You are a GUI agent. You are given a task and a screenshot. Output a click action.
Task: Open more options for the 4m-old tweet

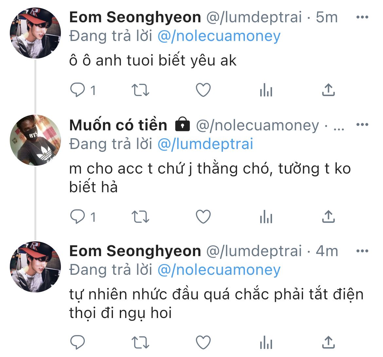click(362, 251)
